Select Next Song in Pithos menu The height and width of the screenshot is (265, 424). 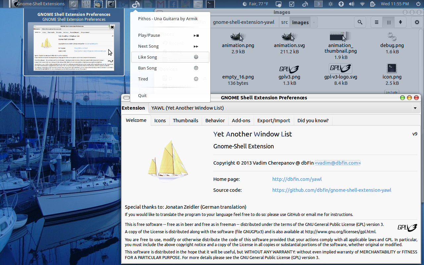tap(170, 46)
